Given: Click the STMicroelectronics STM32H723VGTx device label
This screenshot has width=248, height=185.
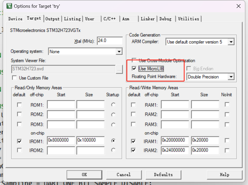Looking at the screenshot, I should pyautogui.click(x=45, y=30).
